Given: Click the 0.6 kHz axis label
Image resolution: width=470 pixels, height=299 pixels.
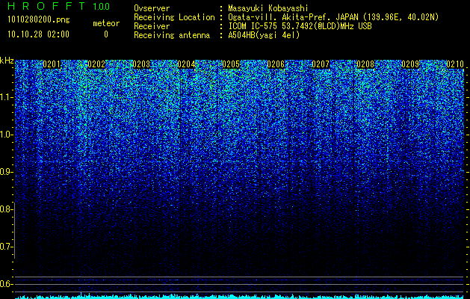Looking at the screenshot, I should pyautogui.click(x=6, y=284).
